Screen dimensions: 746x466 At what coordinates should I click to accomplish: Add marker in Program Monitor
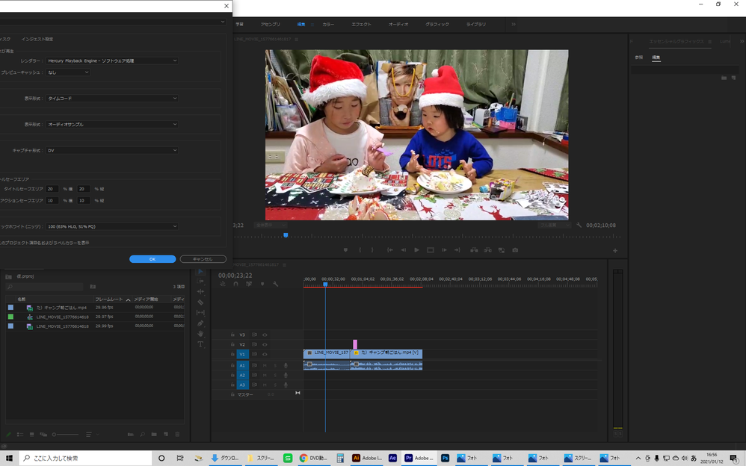(345, 250)
